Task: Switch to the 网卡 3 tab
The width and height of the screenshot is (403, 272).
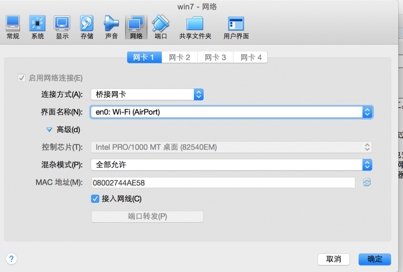Action: [215, 57]
